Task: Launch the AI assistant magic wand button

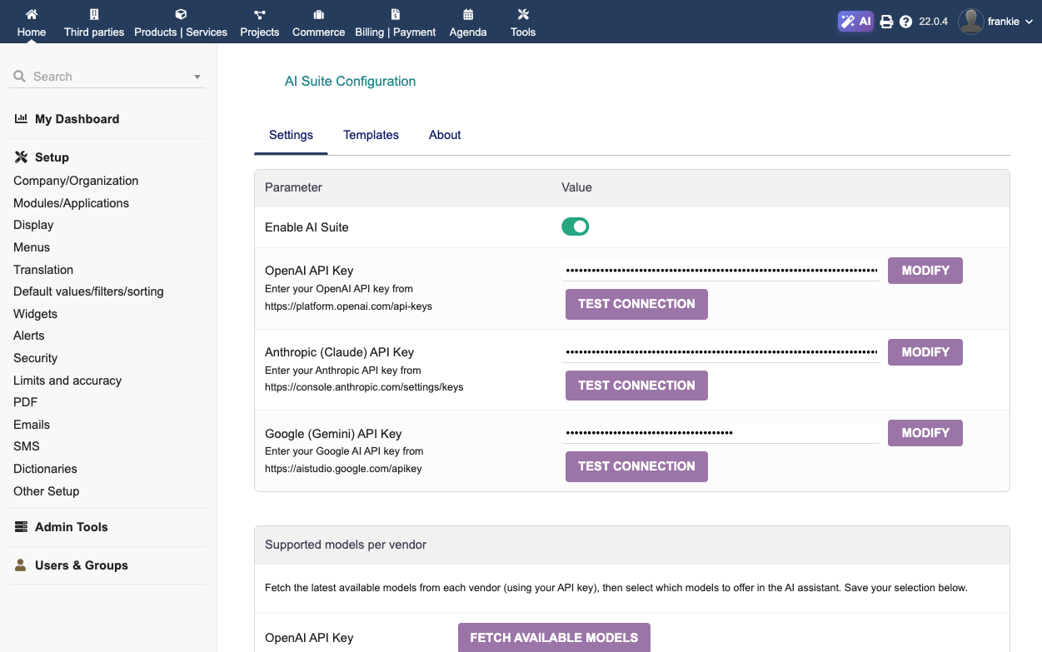Action: pyautogui.click(x=855, y=22)
